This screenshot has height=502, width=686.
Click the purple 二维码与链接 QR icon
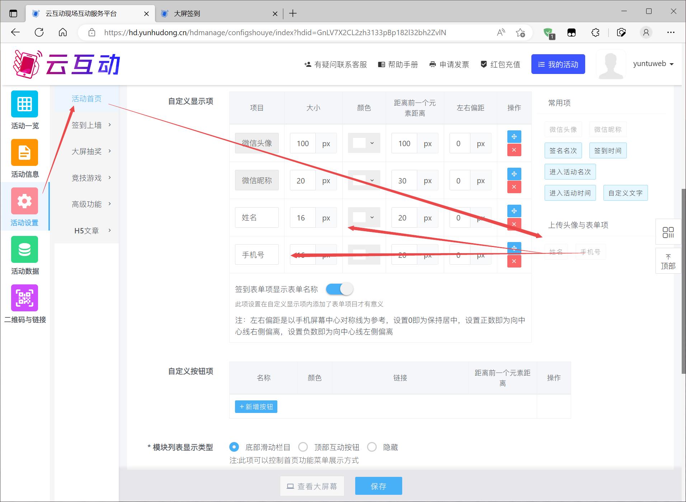tap(24, 298)
